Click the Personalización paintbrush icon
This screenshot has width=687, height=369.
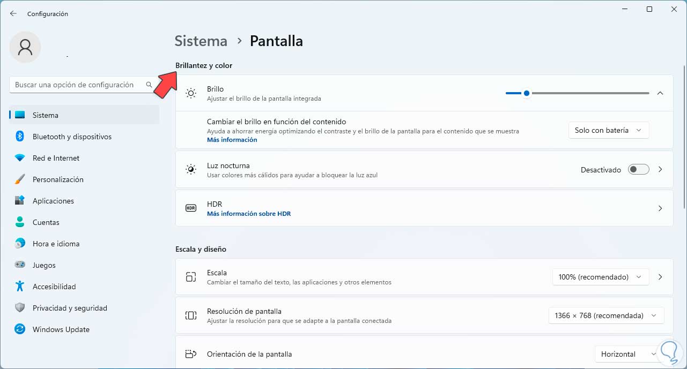20,179
